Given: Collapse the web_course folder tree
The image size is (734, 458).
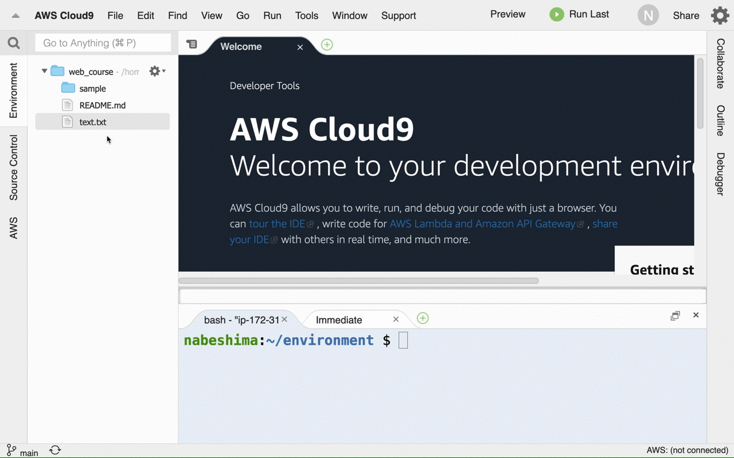Looking at the screenshot, I should tap(44, 71).
